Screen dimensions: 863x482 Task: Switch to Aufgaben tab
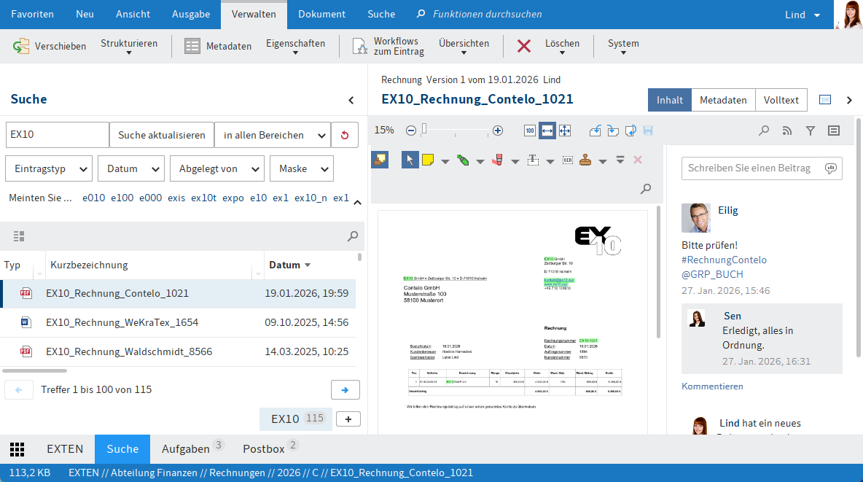(x=186, y=449)
